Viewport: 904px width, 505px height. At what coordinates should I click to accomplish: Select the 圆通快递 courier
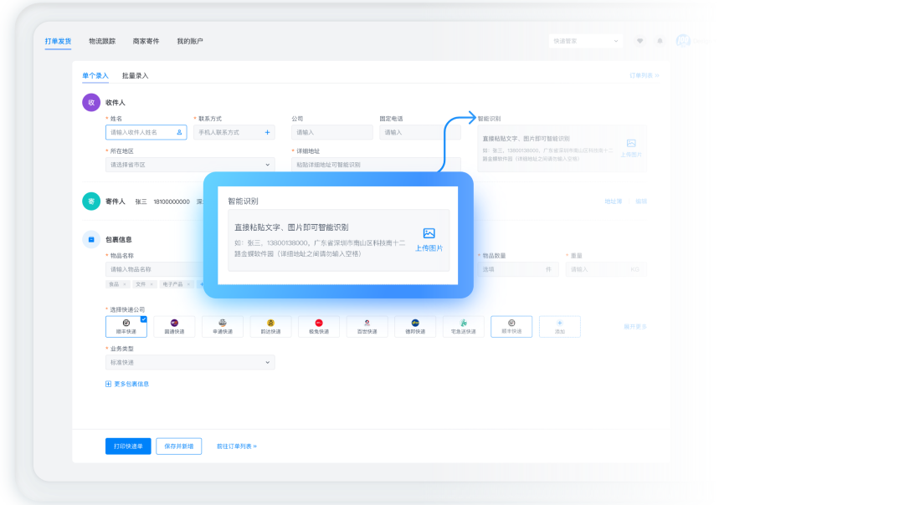175,326
